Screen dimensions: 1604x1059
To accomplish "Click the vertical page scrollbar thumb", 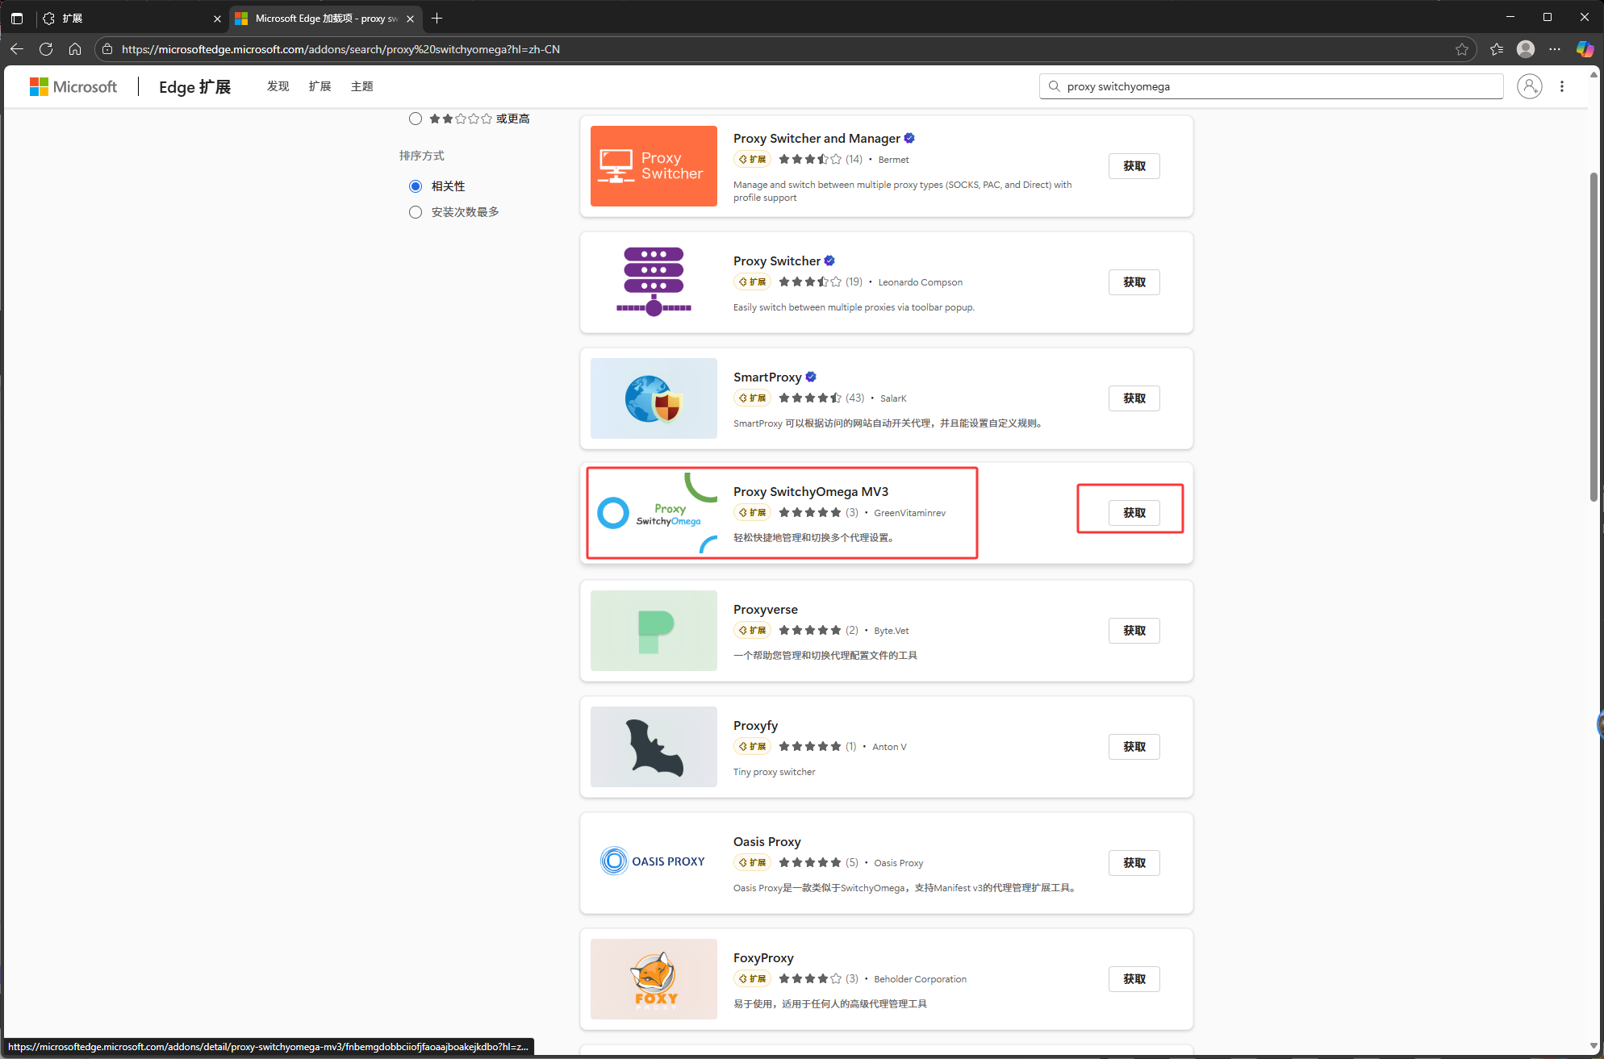I will tap(1594, 336).
